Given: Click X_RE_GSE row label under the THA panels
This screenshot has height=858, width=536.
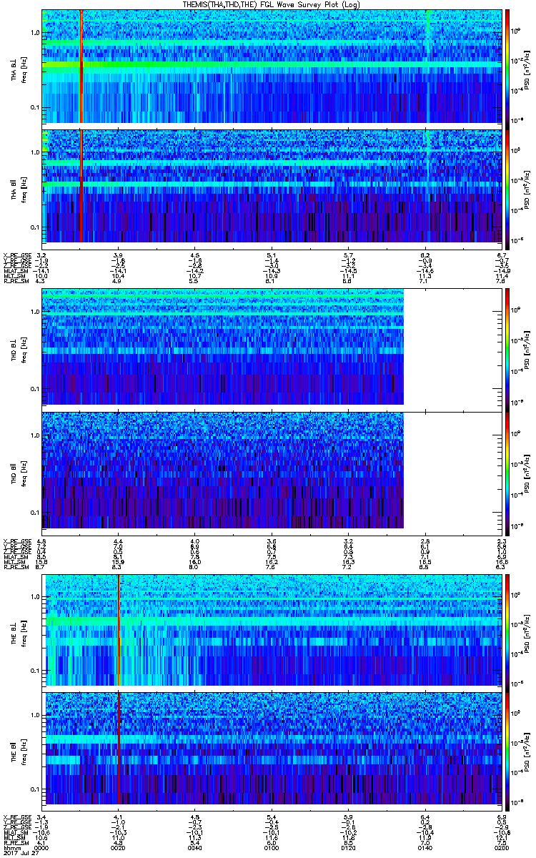Looking at the screenshot, I should pos(16,255).
